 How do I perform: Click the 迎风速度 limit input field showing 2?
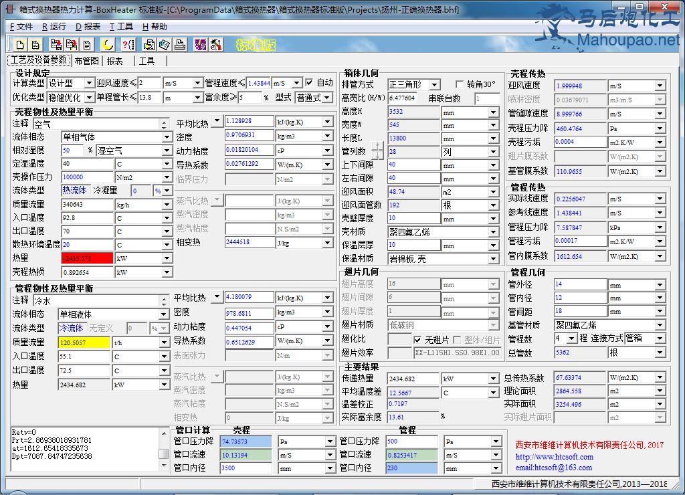pyautogui.click(x=150, y=83)
